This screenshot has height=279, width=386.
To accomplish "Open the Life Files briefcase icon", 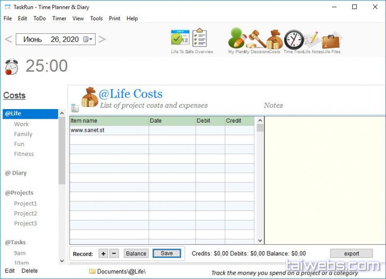I will (x=331, y=40).
